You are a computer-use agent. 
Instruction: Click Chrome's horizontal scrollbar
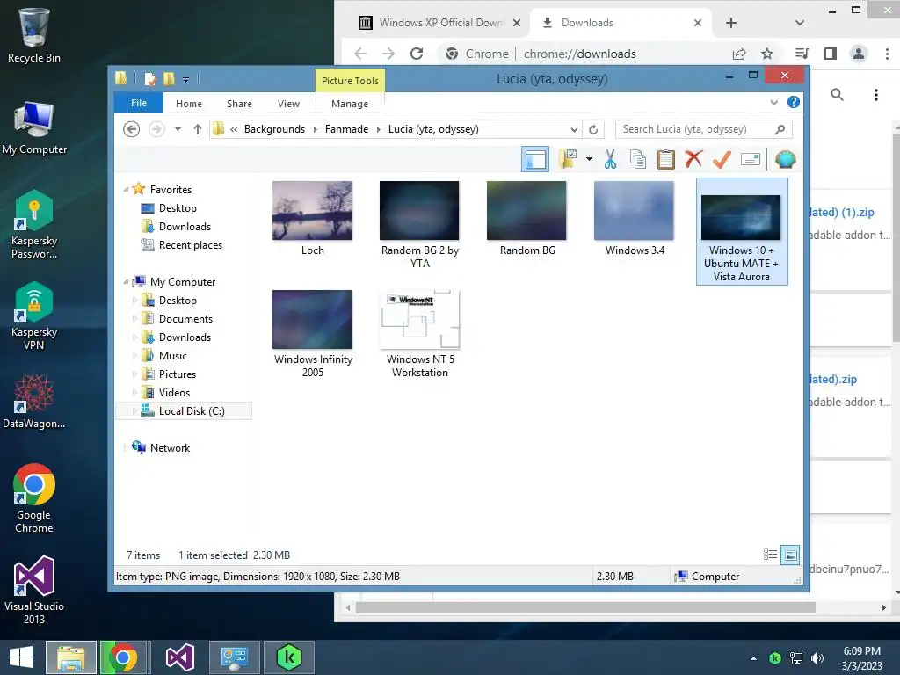click(585, 607)
